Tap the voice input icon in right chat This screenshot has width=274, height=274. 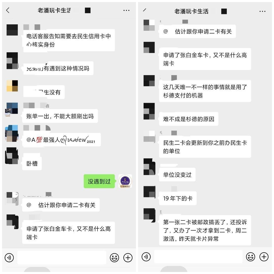[x=146, y=257]
